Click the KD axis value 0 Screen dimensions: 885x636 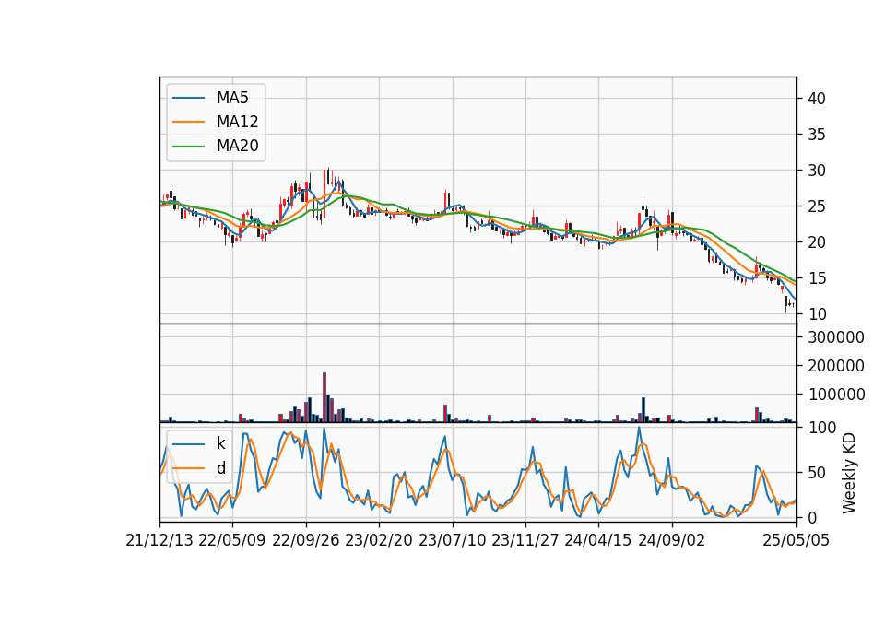coord(811,517)
